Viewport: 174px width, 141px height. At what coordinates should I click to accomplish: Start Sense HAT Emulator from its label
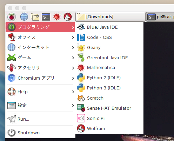[109, 108]
